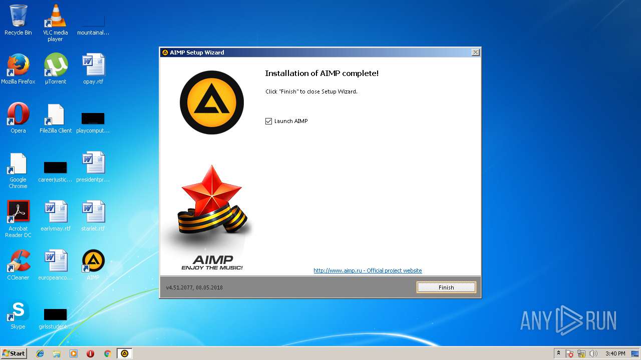
Task: Click the Finish button in AIMP Setup
Action: 446,287
